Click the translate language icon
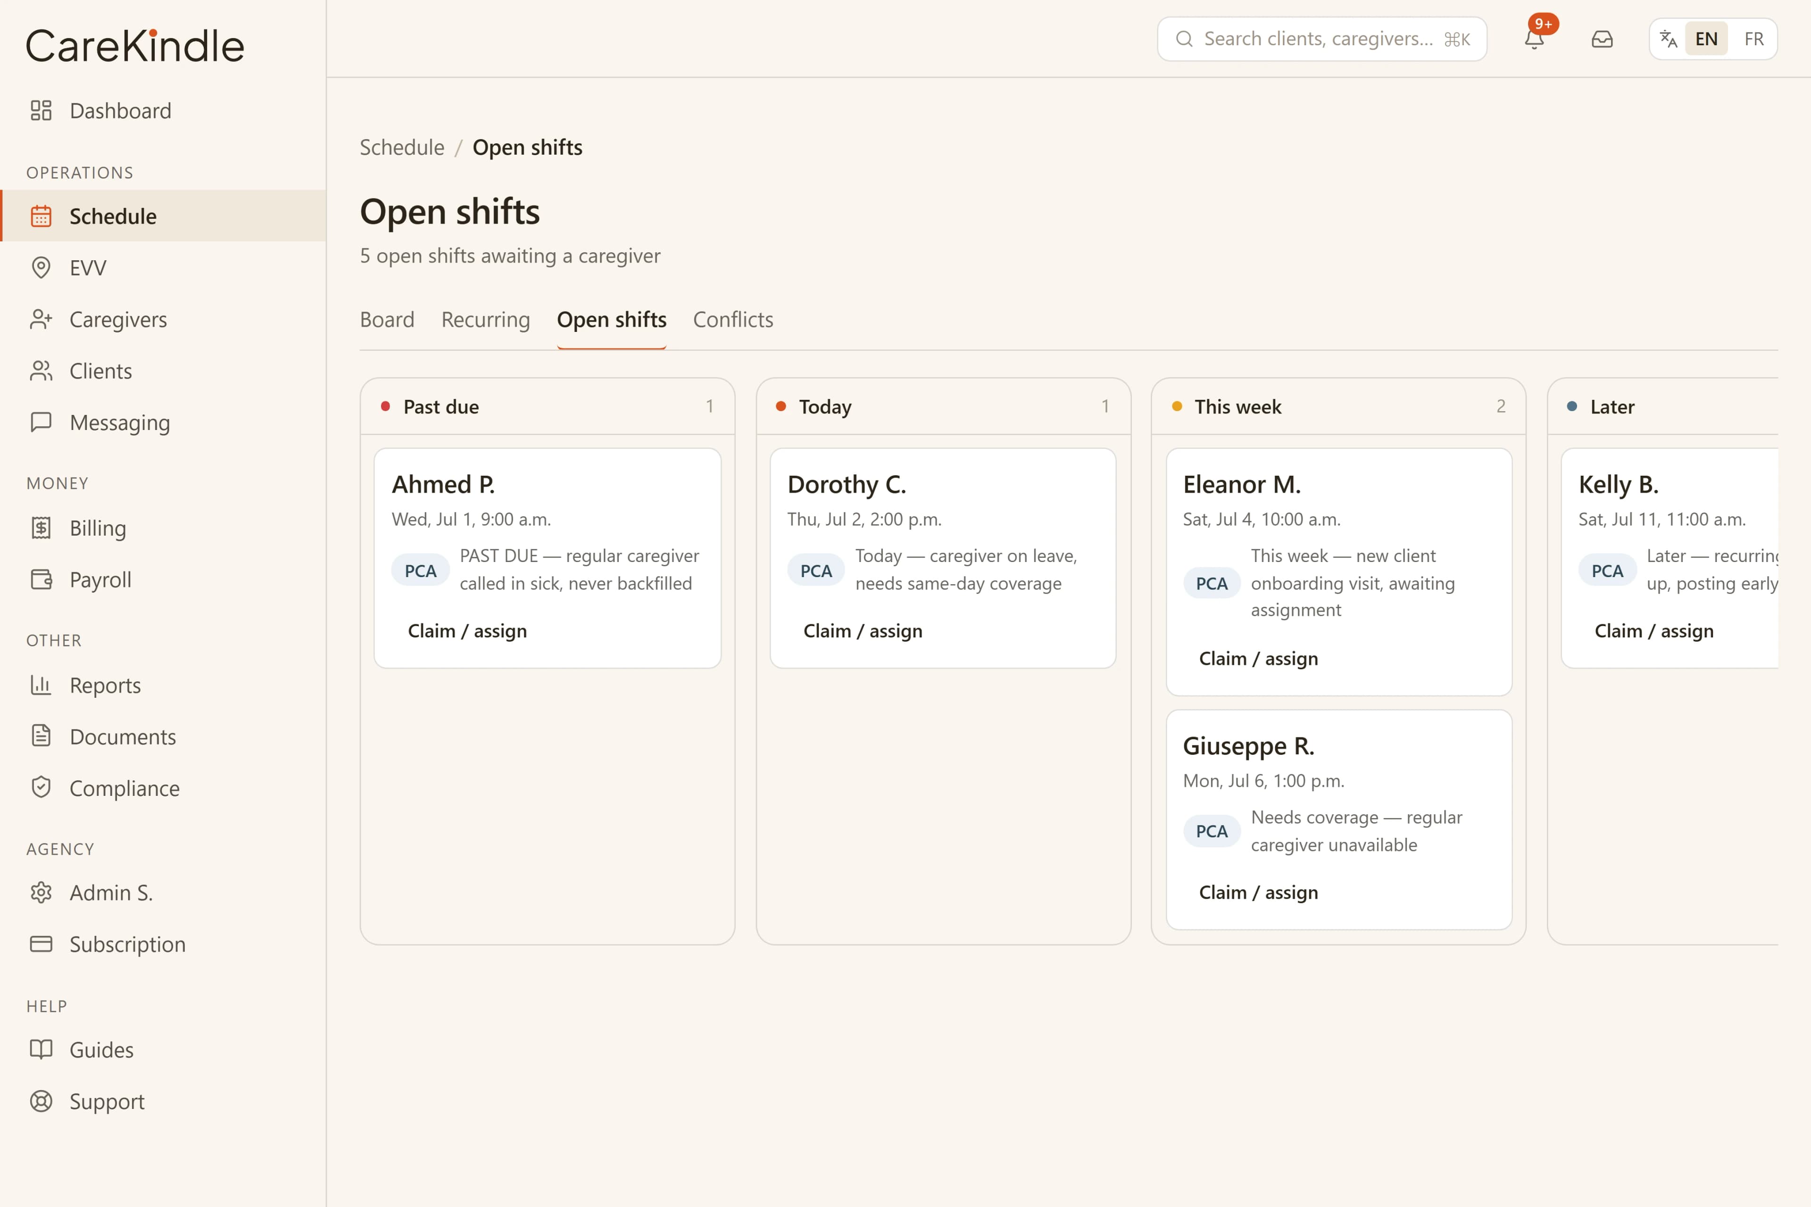Screen dimensions: 1811x1207 point(1669,39)
